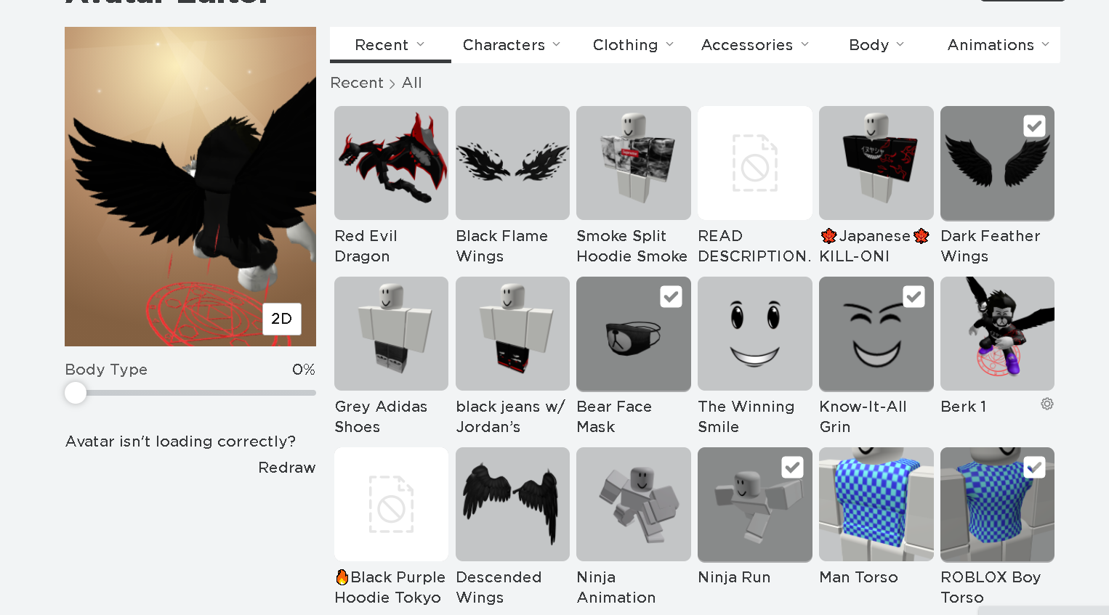Click the Berk 1 settings gear icon
The width and height of the screenshot is (1109, 615).
point(1047,404)
